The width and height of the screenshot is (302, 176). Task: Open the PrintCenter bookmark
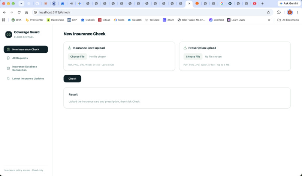[x=34, y=20]
